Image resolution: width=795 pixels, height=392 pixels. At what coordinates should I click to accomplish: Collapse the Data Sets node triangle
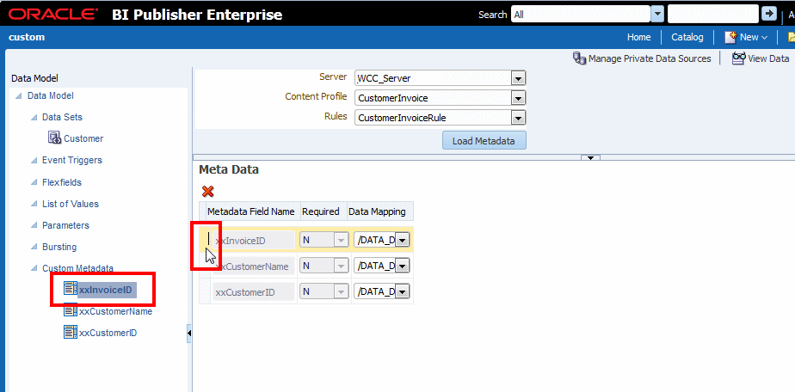point(34,118)
